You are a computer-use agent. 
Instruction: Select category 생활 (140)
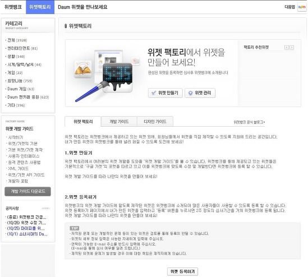[16, 57]
